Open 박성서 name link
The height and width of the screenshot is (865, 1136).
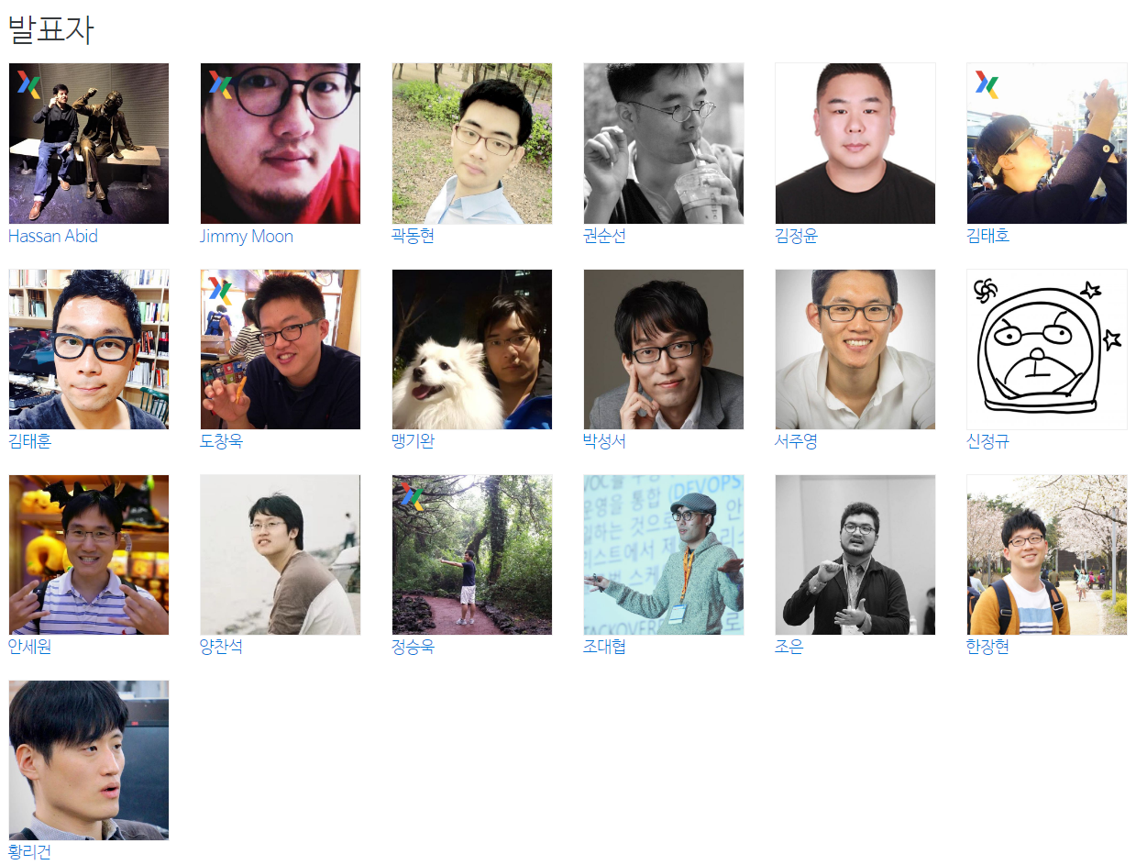[604, 441]
